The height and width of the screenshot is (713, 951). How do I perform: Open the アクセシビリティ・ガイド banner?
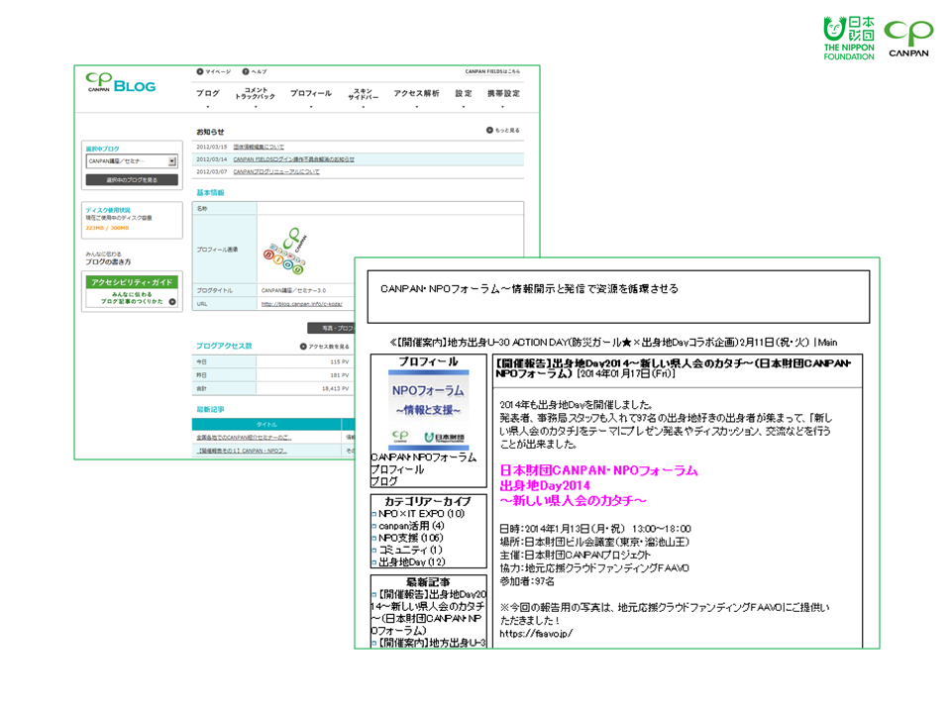click(x=132, y=291)
